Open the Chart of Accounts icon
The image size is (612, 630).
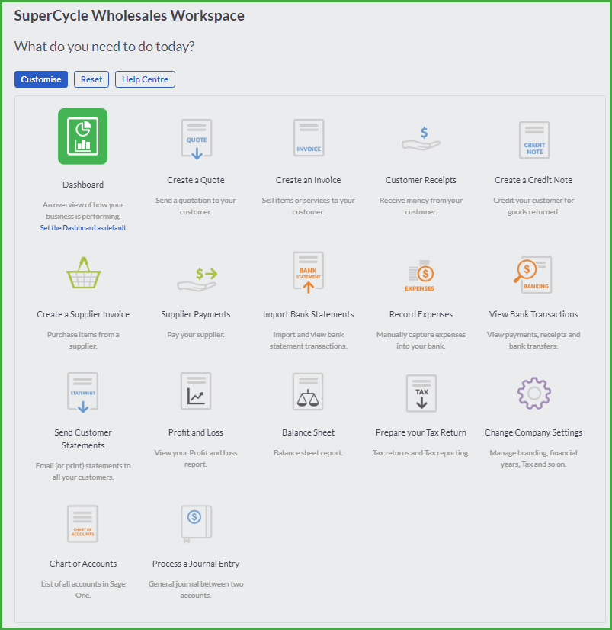tap(83, 523)
